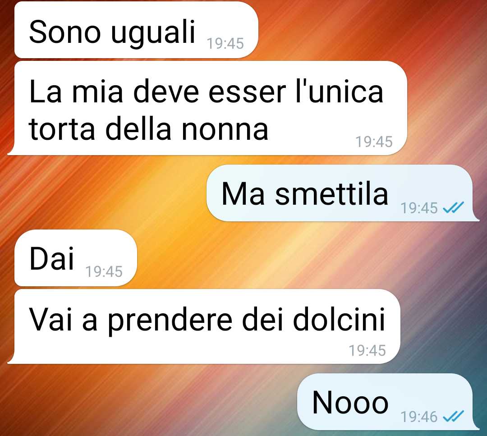Image resolution: width=487 pixels, height=436 pixels.
Task: Tap the 19:45 timestamp on 'torta della nonna' message
Action: (374, 142)
